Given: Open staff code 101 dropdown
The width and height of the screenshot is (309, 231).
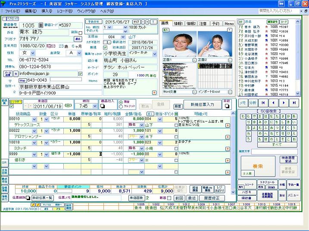Looking at the screenshot, I should (x=160, y=131).
